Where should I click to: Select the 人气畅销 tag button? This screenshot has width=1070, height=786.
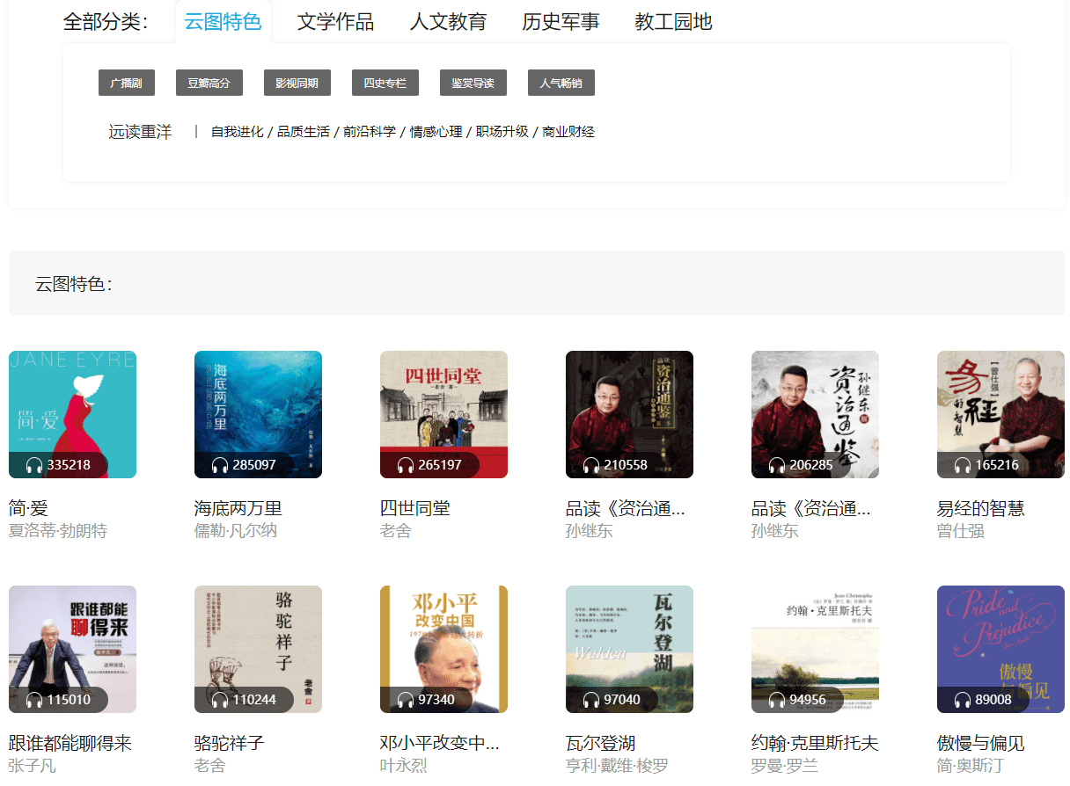tap(561, 84)
